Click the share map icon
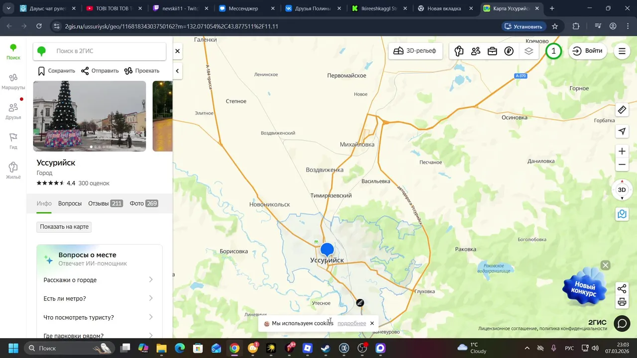 click(622, 289)
